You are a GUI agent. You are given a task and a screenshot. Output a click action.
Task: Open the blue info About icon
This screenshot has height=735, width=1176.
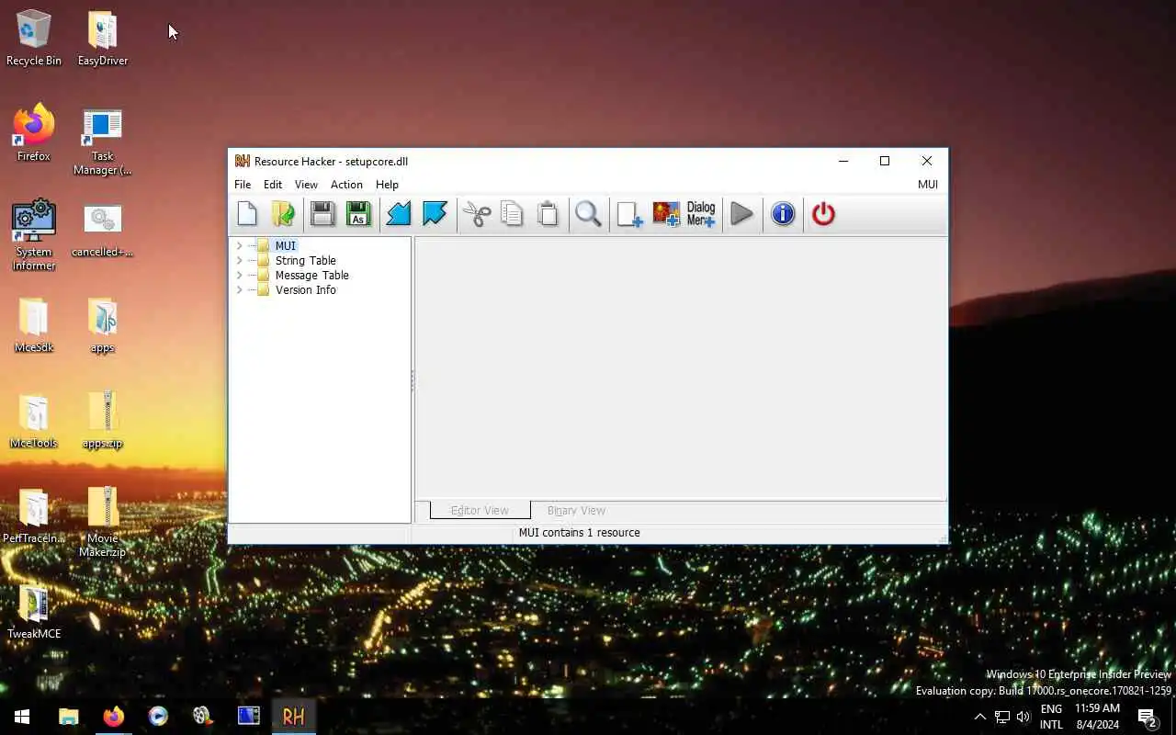(783, 214)
